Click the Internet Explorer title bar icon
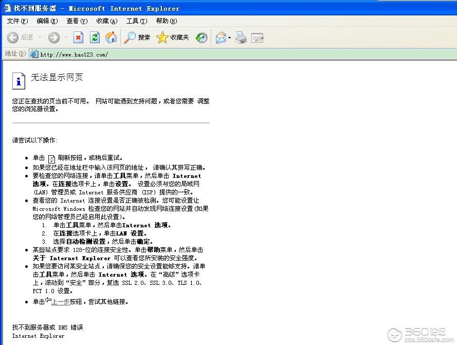Screen dimensions: 457x345 (7, 8)
